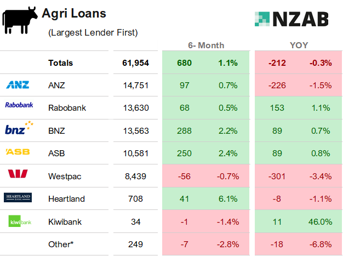This screenshot has width=343, height=256.
Task: Click the Largest Lender First subtitle
Action: 93,33
